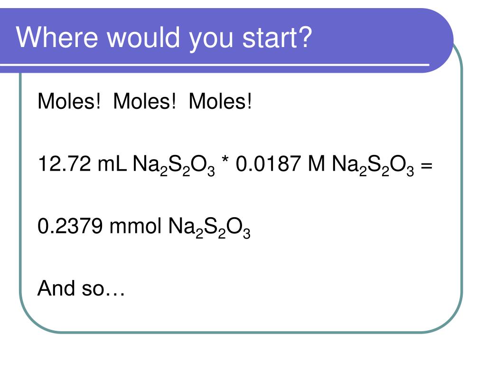The height and width of the screenshot is (365, 486).
Task: Select the first 'Moles!' word
Action: 69,101
